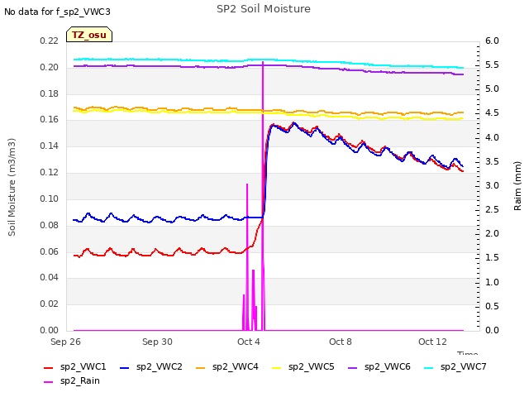This screenshot has height=397, width=529.
Task: Click the 0.02 left axis value
Action: point(49,304)
